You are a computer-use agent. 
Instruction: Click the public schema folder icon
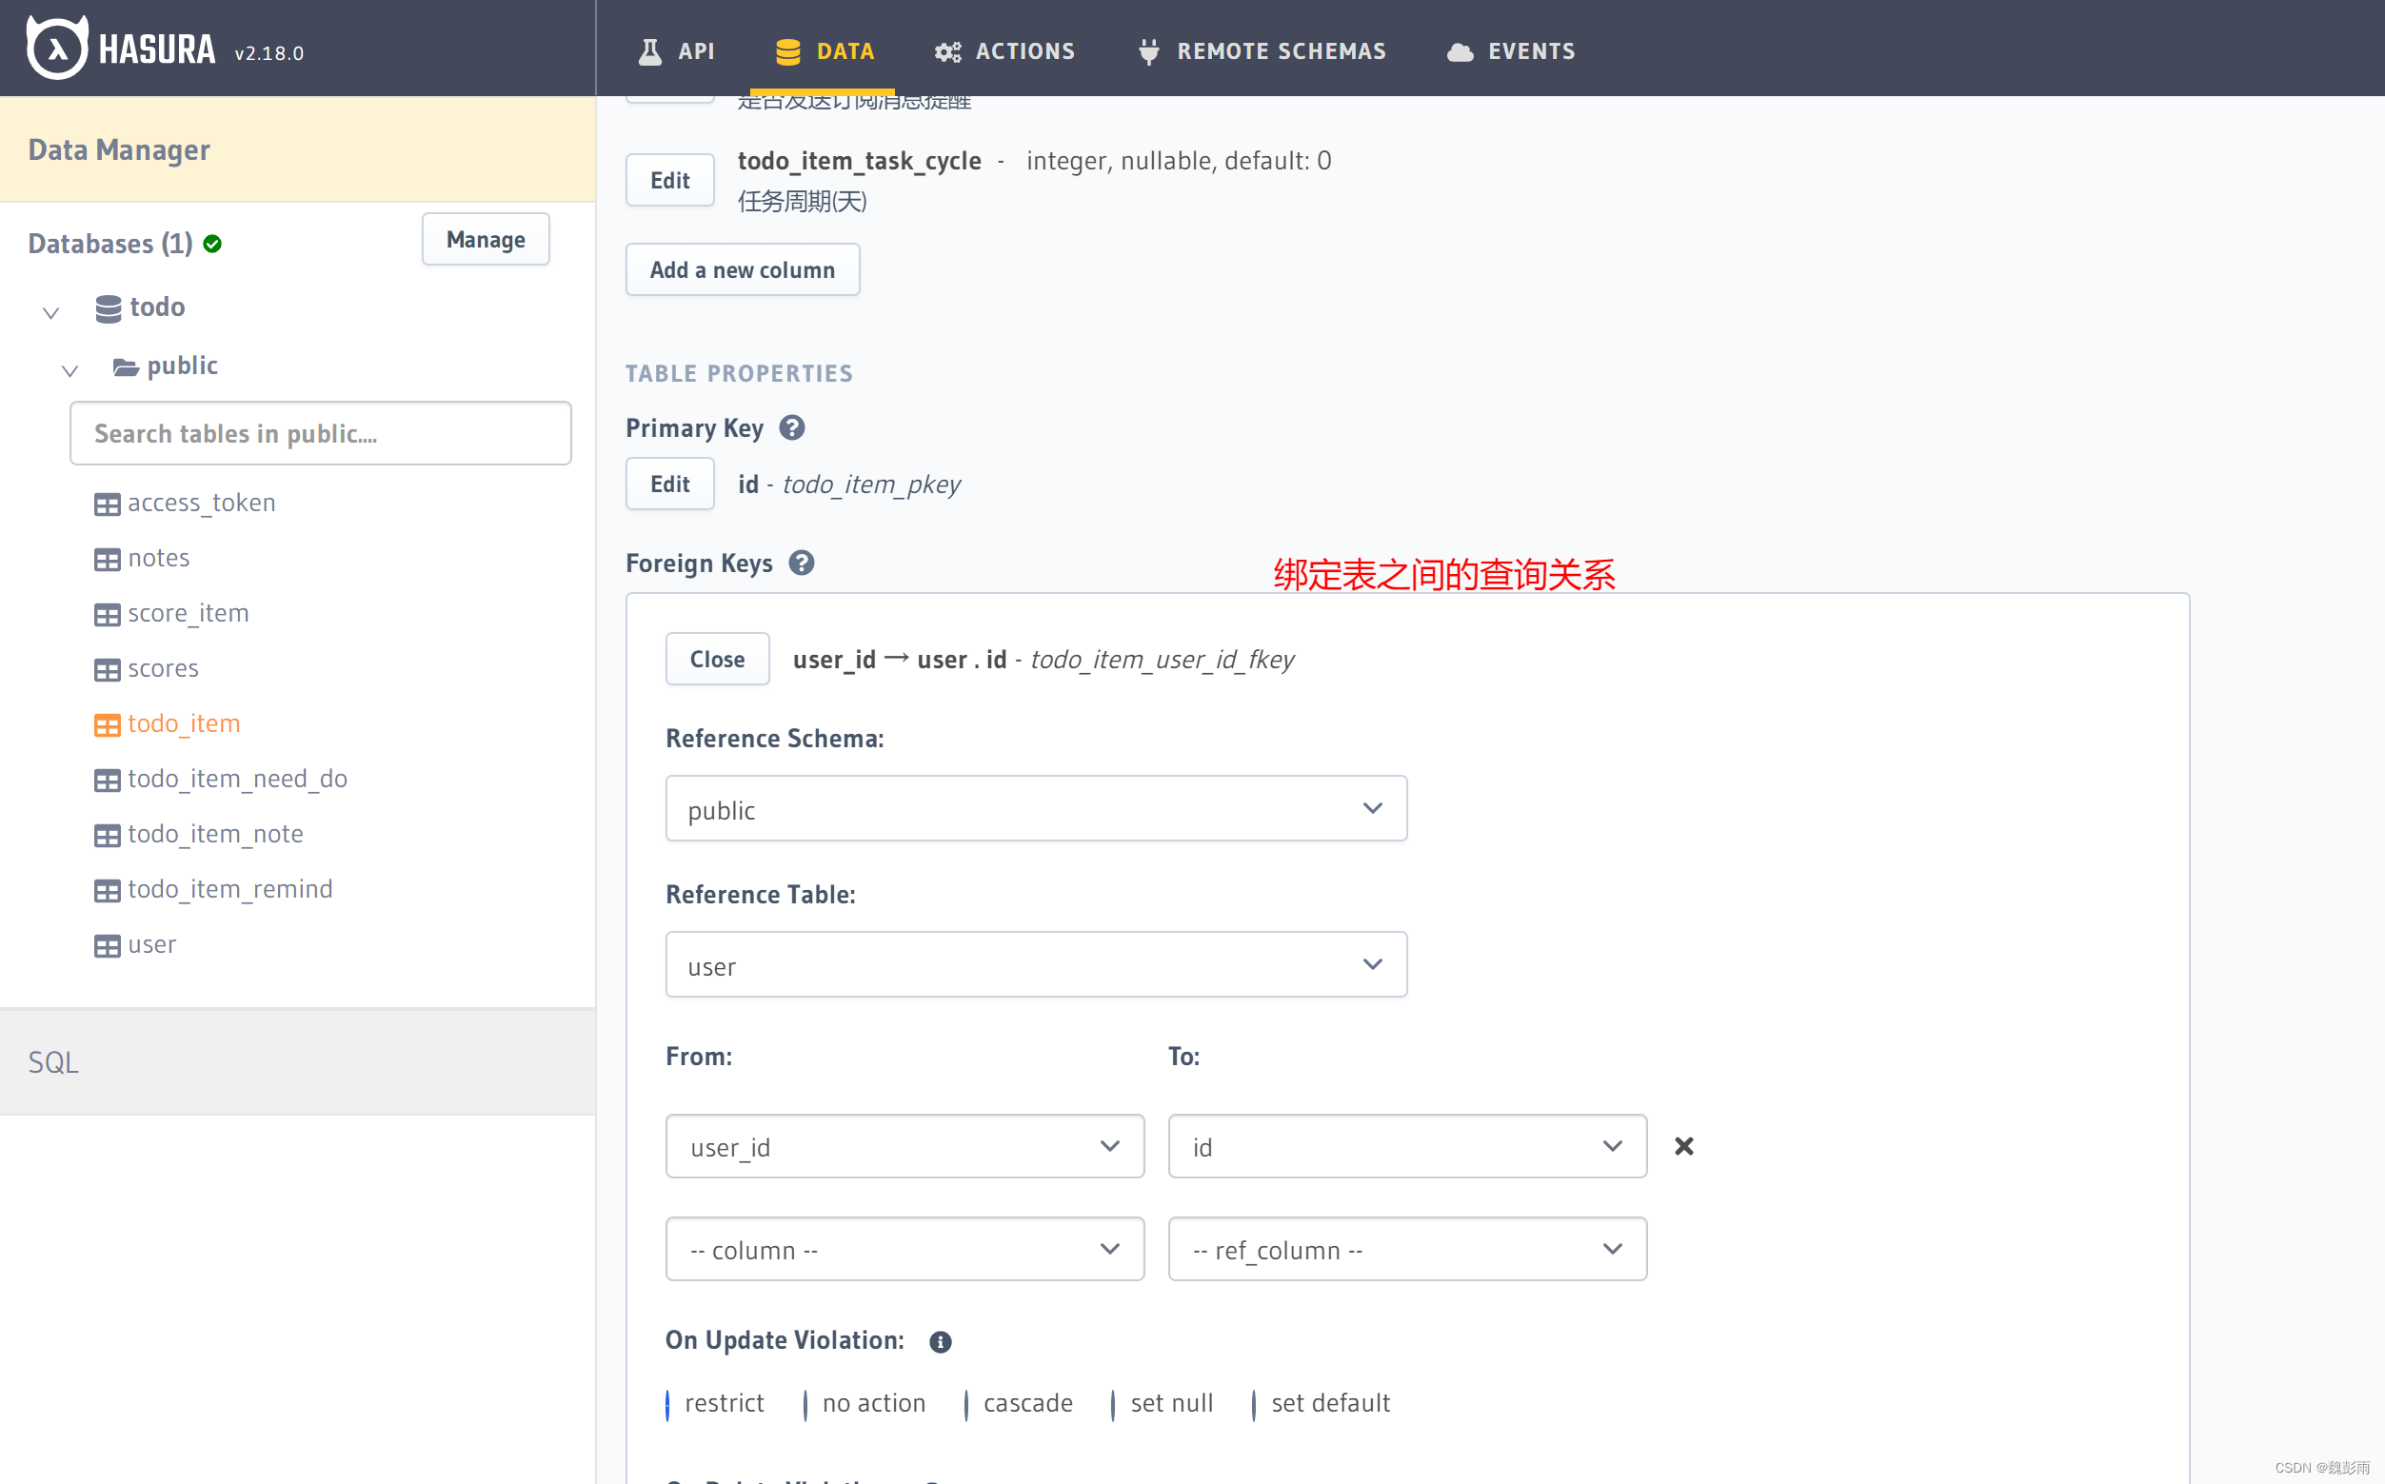(125, 367)
